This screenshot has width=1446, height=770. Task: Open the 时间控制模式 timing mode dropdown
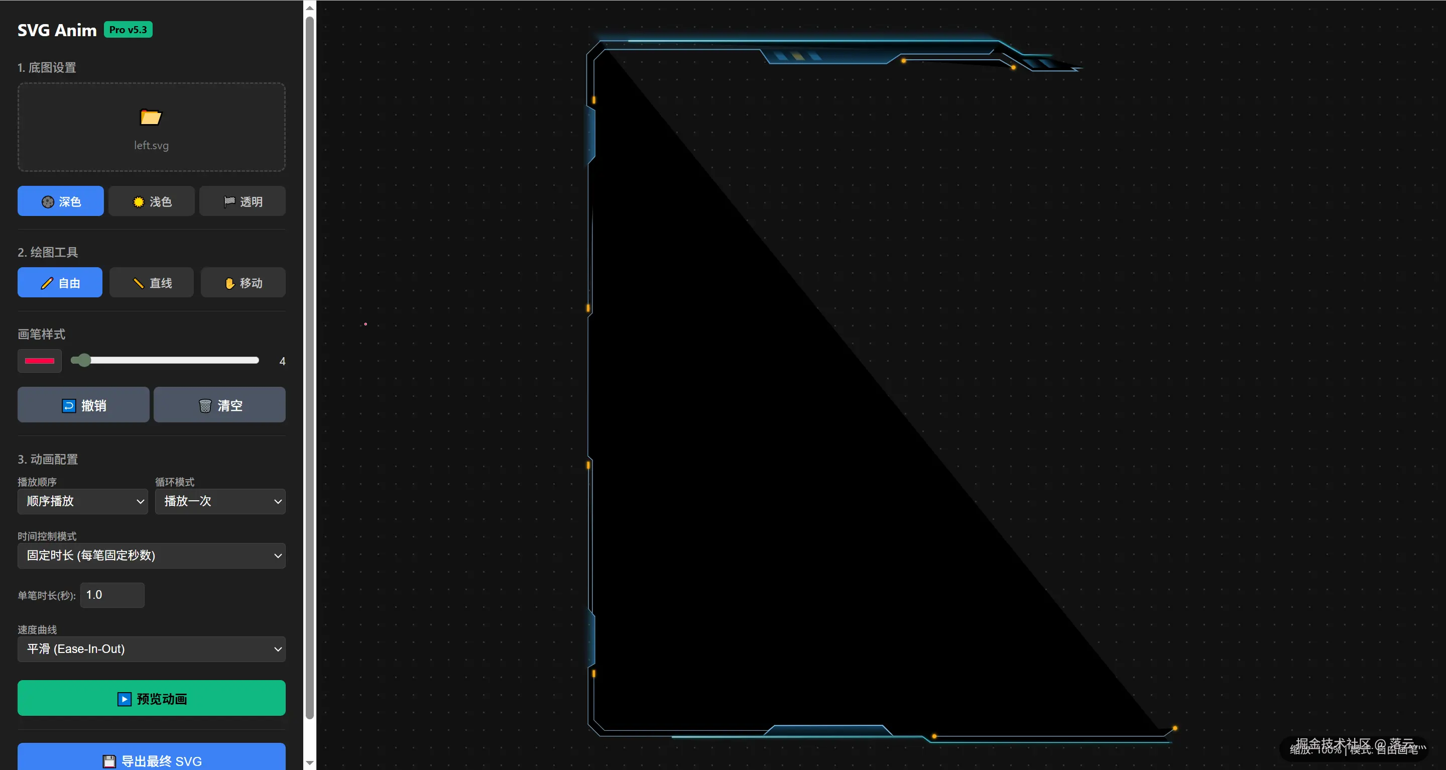pos(152,556)
